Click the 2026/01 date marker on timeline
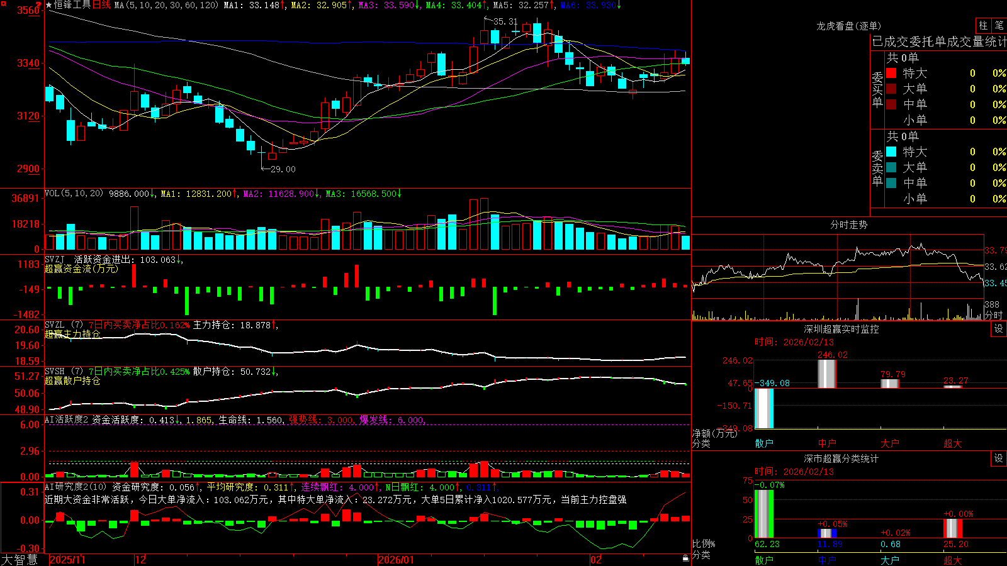The image size is (1007, 566). click(397, 560)
